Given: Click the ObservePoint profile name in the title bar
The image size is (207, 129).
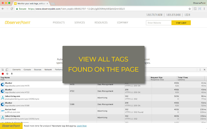Looking at the screenshot, I should [x=199, y=3].
